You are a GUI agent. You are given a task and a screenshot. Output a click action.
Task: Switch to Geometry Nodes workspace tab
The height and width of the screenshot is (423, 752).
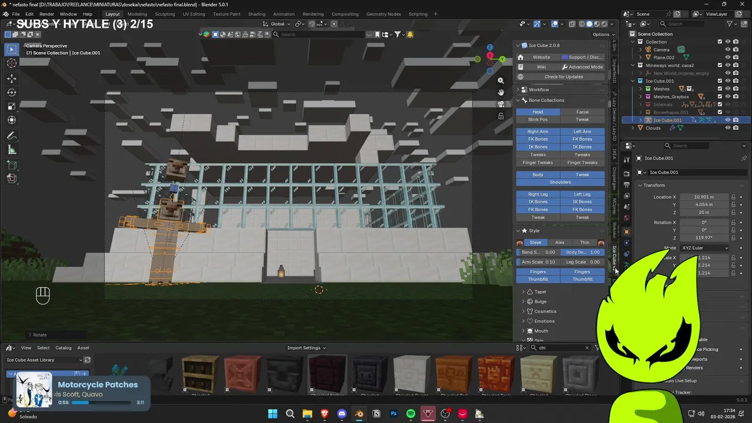[x=383, y=14]
